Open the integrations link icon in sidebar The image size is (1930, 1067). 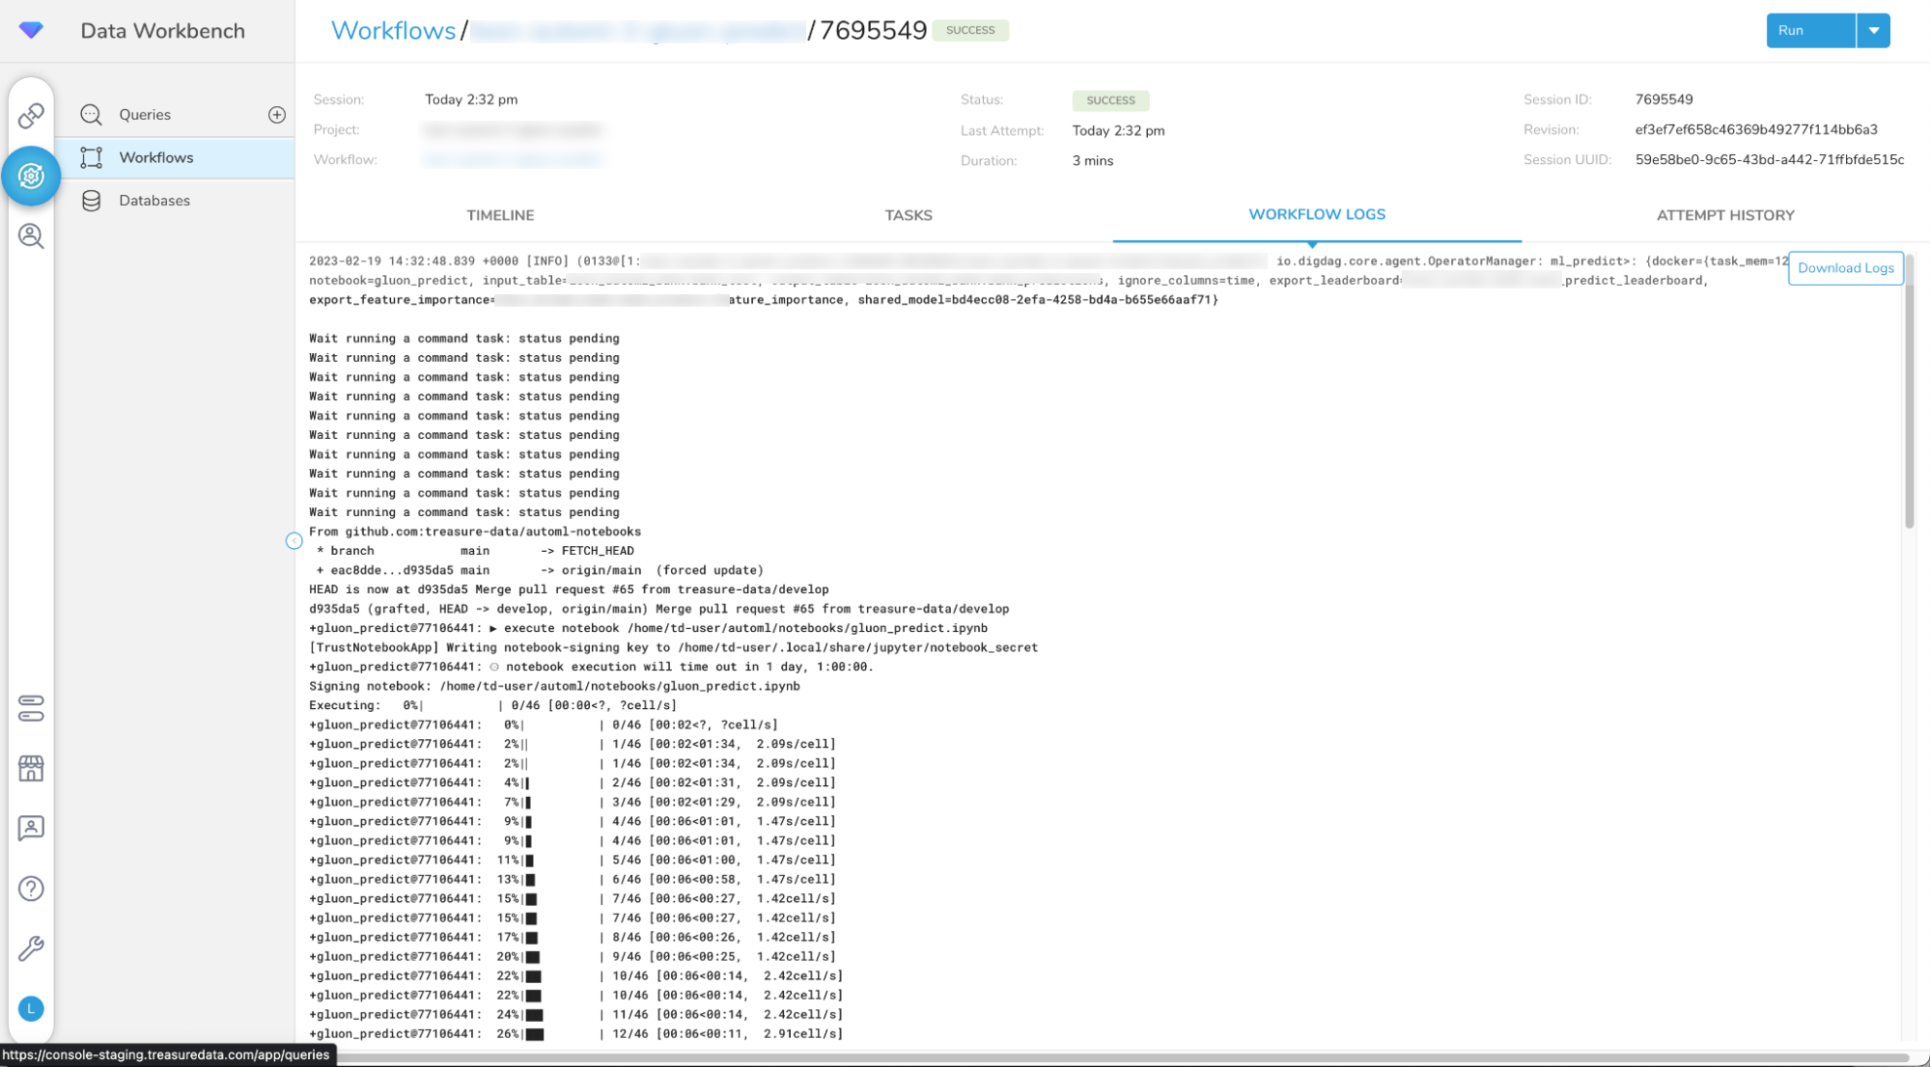(31, 116)
